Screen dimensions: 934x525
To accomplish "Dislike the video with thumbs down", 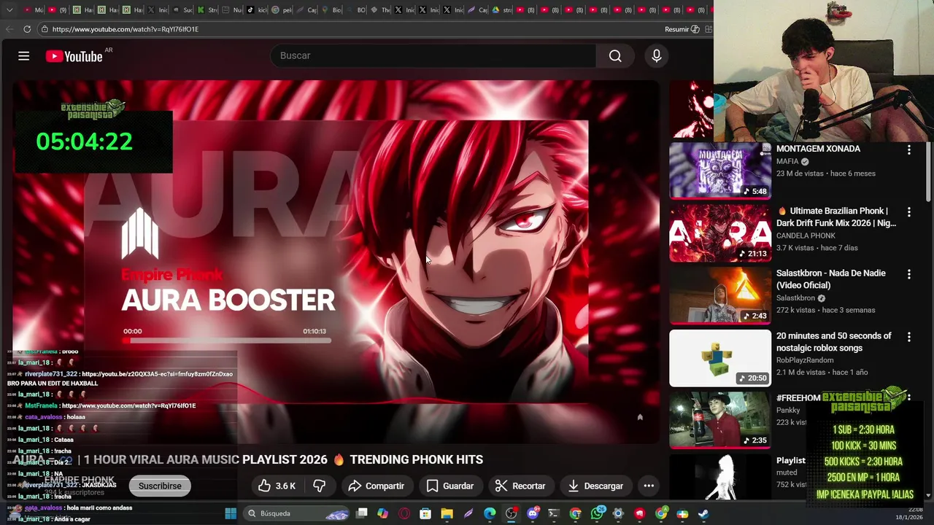I will click(x=320, y=486).
